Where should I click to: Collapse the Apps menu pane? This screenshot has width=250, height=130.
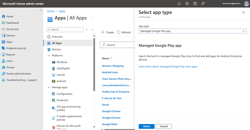pos(92,29)
